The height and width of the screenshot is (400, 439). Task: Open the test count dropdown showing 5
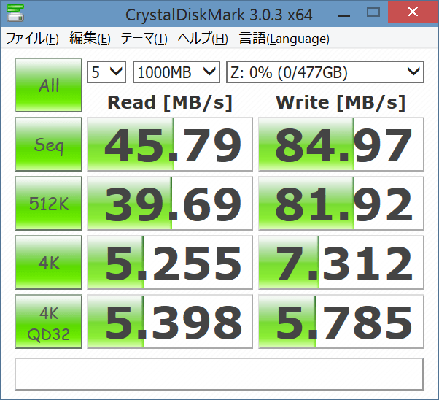pos(106,72)
